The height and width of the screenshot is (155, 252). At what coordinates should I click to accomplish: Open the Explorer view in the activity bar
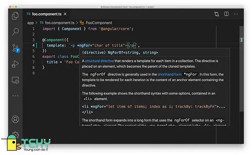coord(15,16)
